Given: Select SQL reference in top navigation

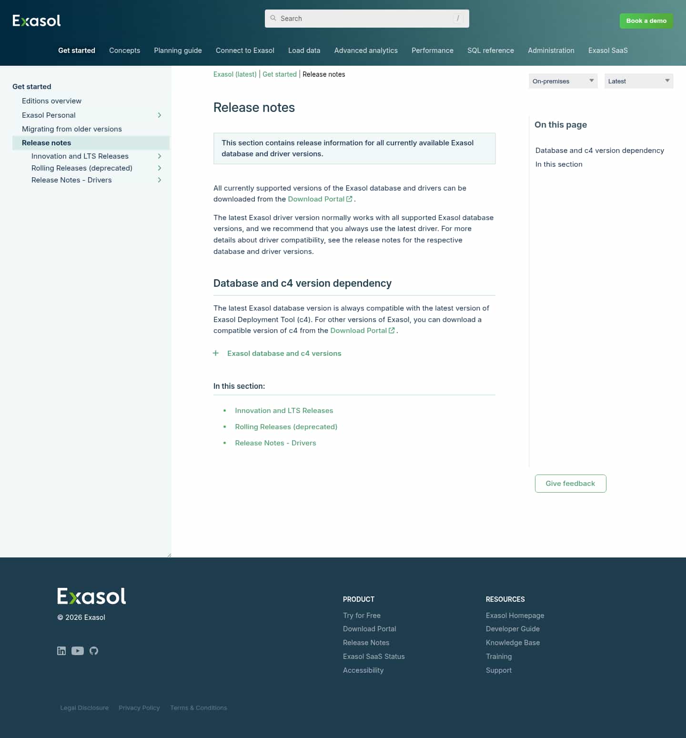Looking at the screenshot, I should 491,51.
